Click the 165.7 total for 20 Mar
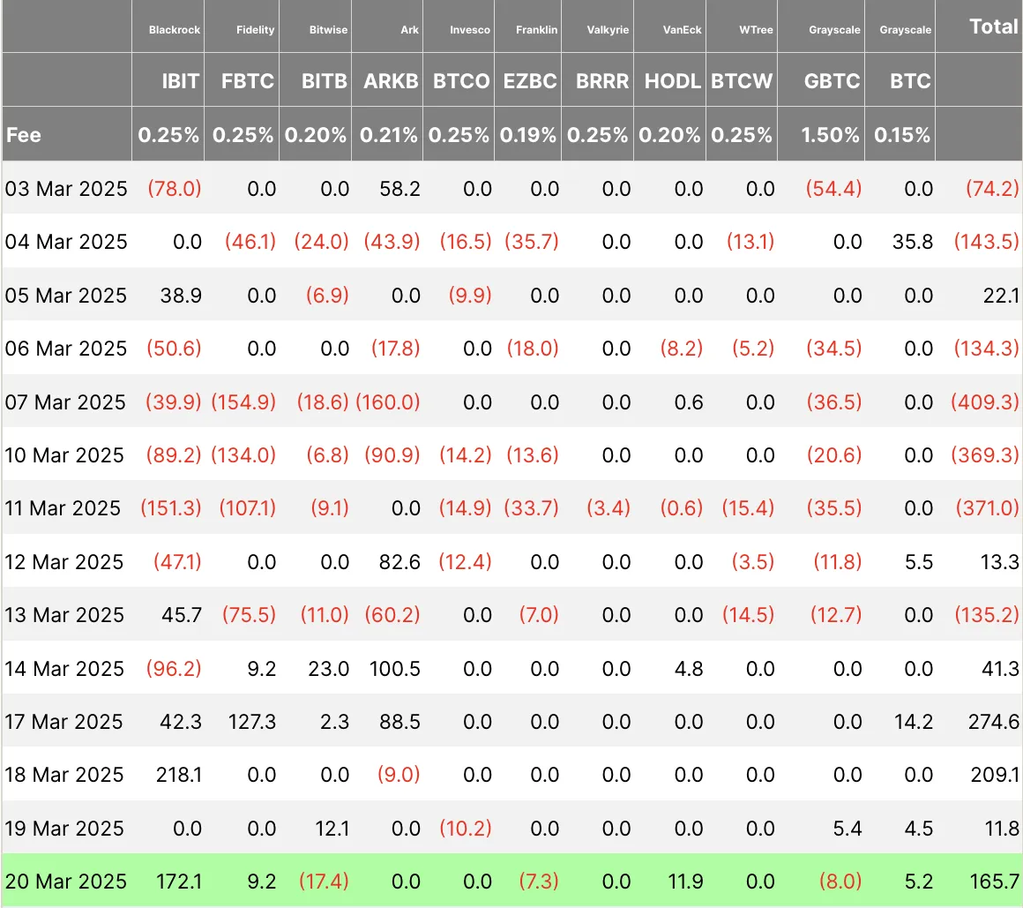Image resolution: width=1023 pixels, height=908 pixels. coord(994,882)
